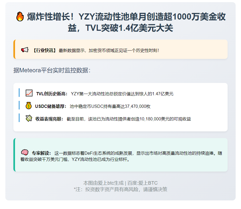
Task: Click the money bag icon beside USDC储备雄厚
Action: [28, 106]
